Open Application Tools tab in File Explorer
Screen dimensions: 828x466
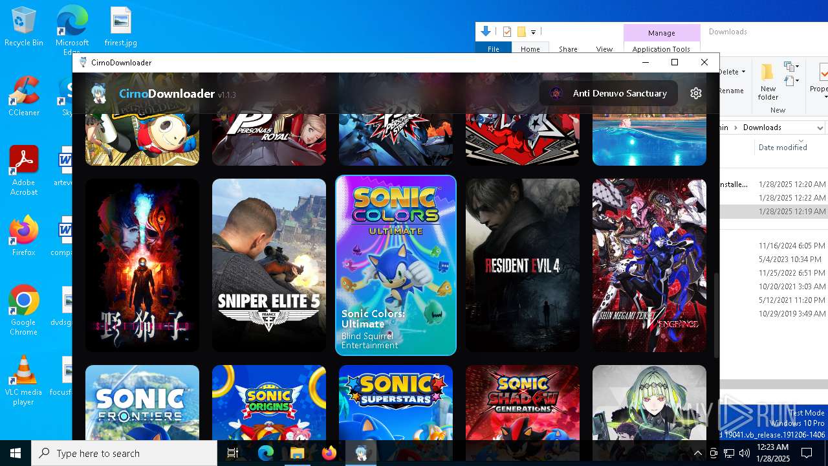661,49
